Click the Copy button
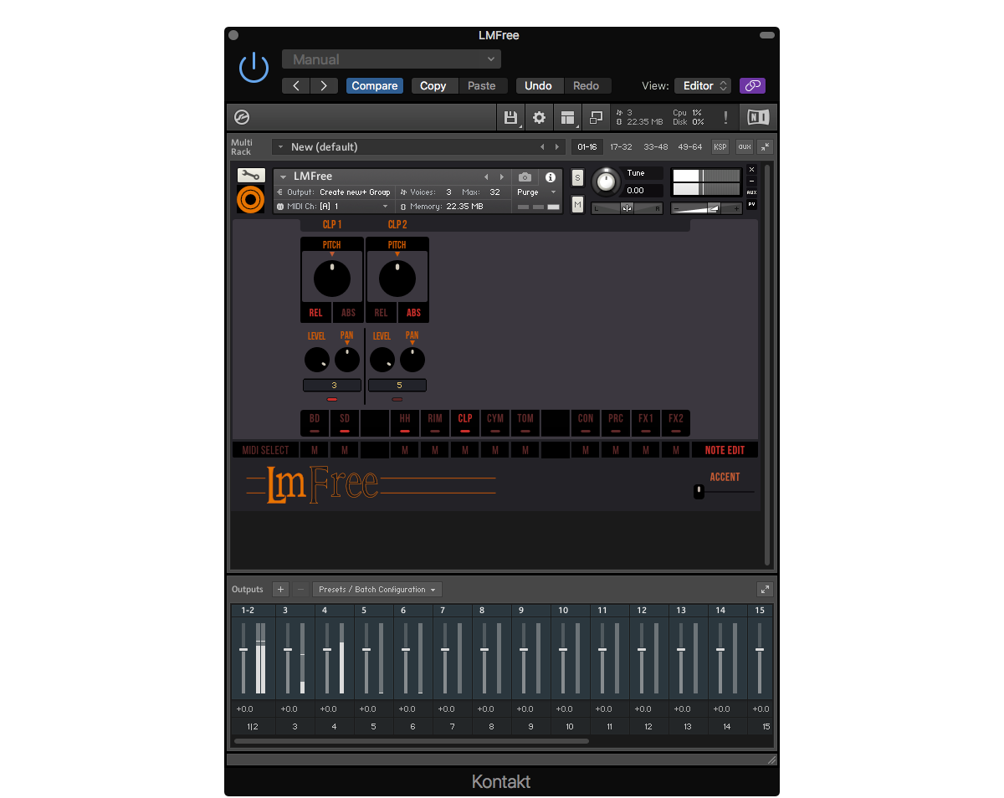The height and width of the screenshot is (798, 1004). 433,85
